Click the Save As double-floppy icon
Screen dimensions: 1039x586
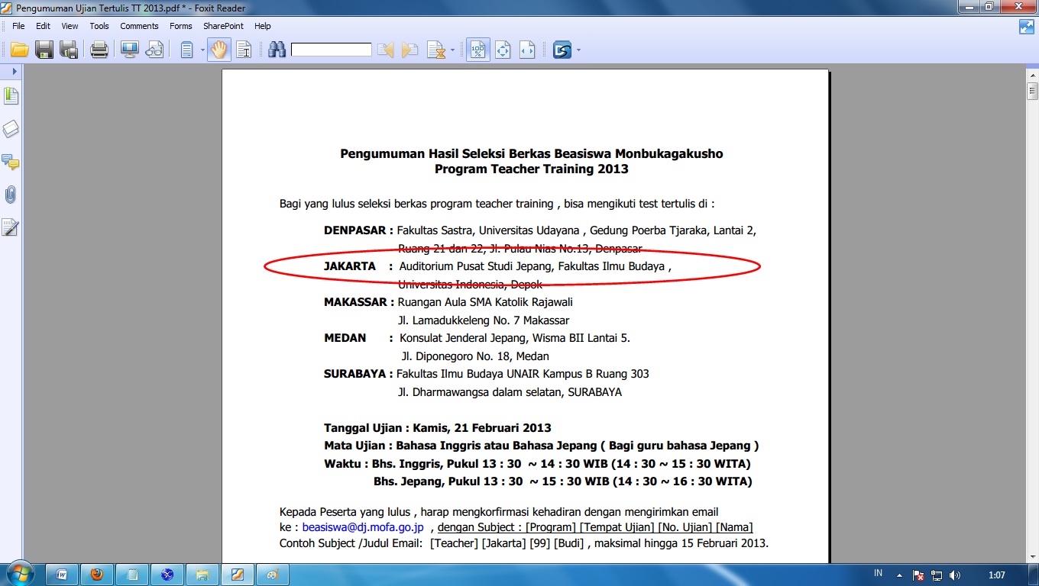[x=69, y=50]
